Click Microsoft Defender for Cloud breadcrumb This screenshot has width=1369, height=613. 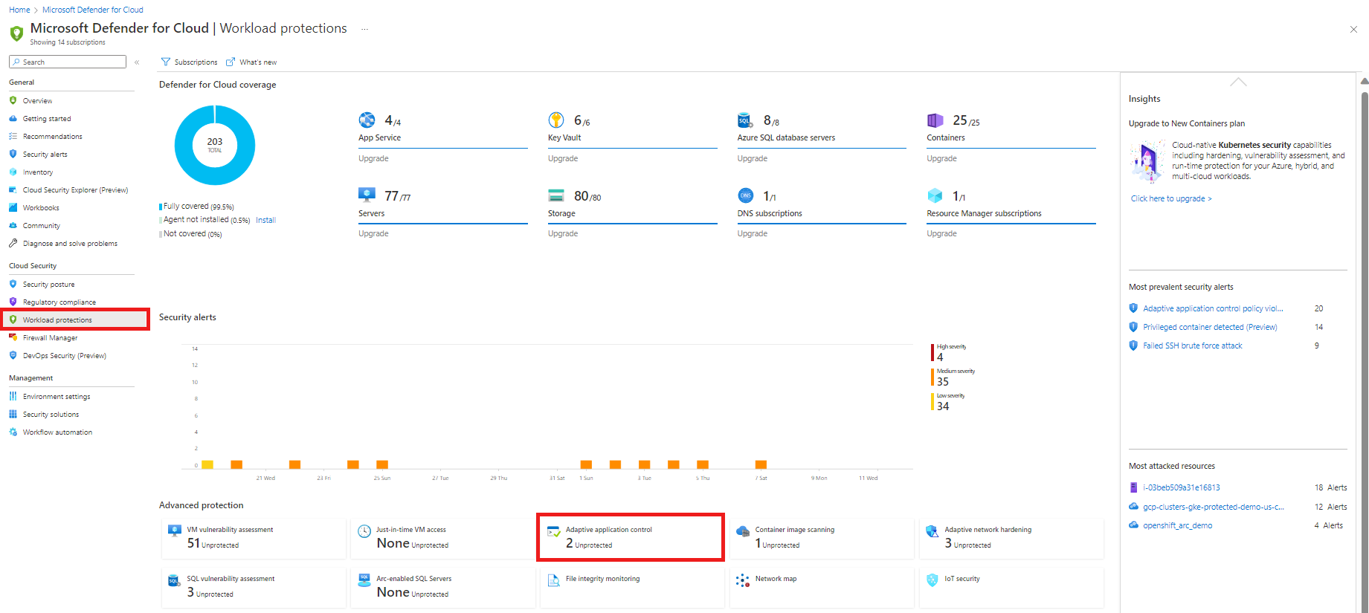click(93, 10)
